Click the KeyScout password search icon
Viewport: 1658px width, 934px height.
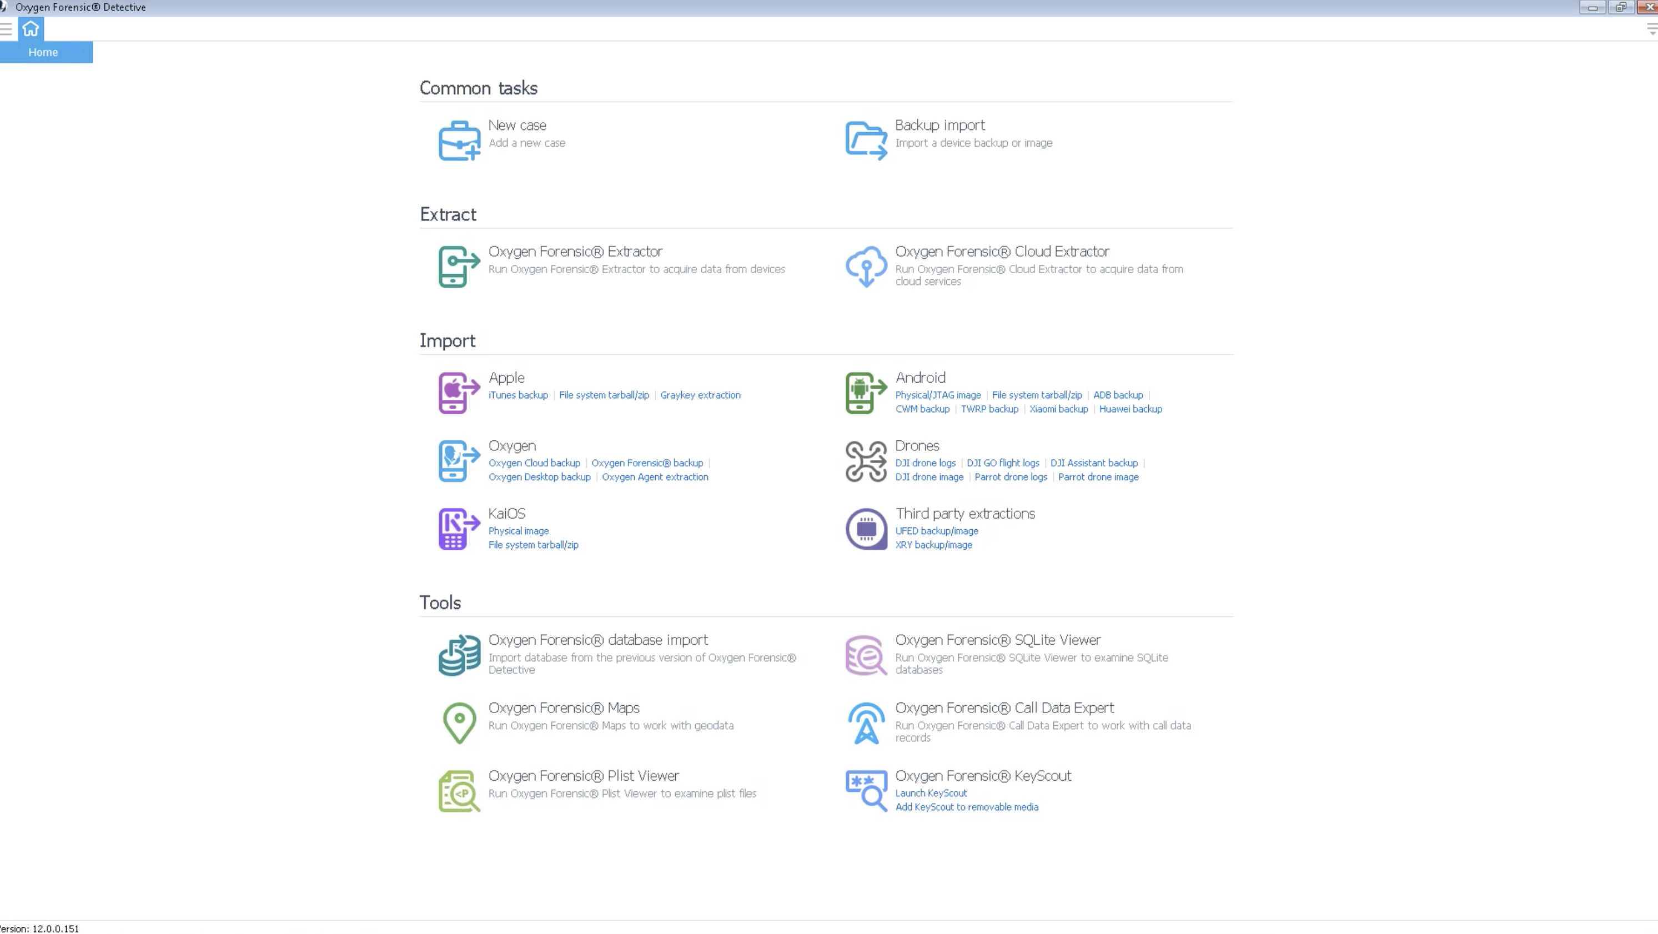pyautogui.click(x=866, y=791)
